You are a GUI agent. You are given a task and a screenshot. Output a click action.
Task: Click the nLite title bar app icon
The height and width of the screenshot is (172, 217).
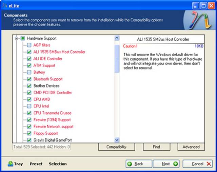pos(5,5)
